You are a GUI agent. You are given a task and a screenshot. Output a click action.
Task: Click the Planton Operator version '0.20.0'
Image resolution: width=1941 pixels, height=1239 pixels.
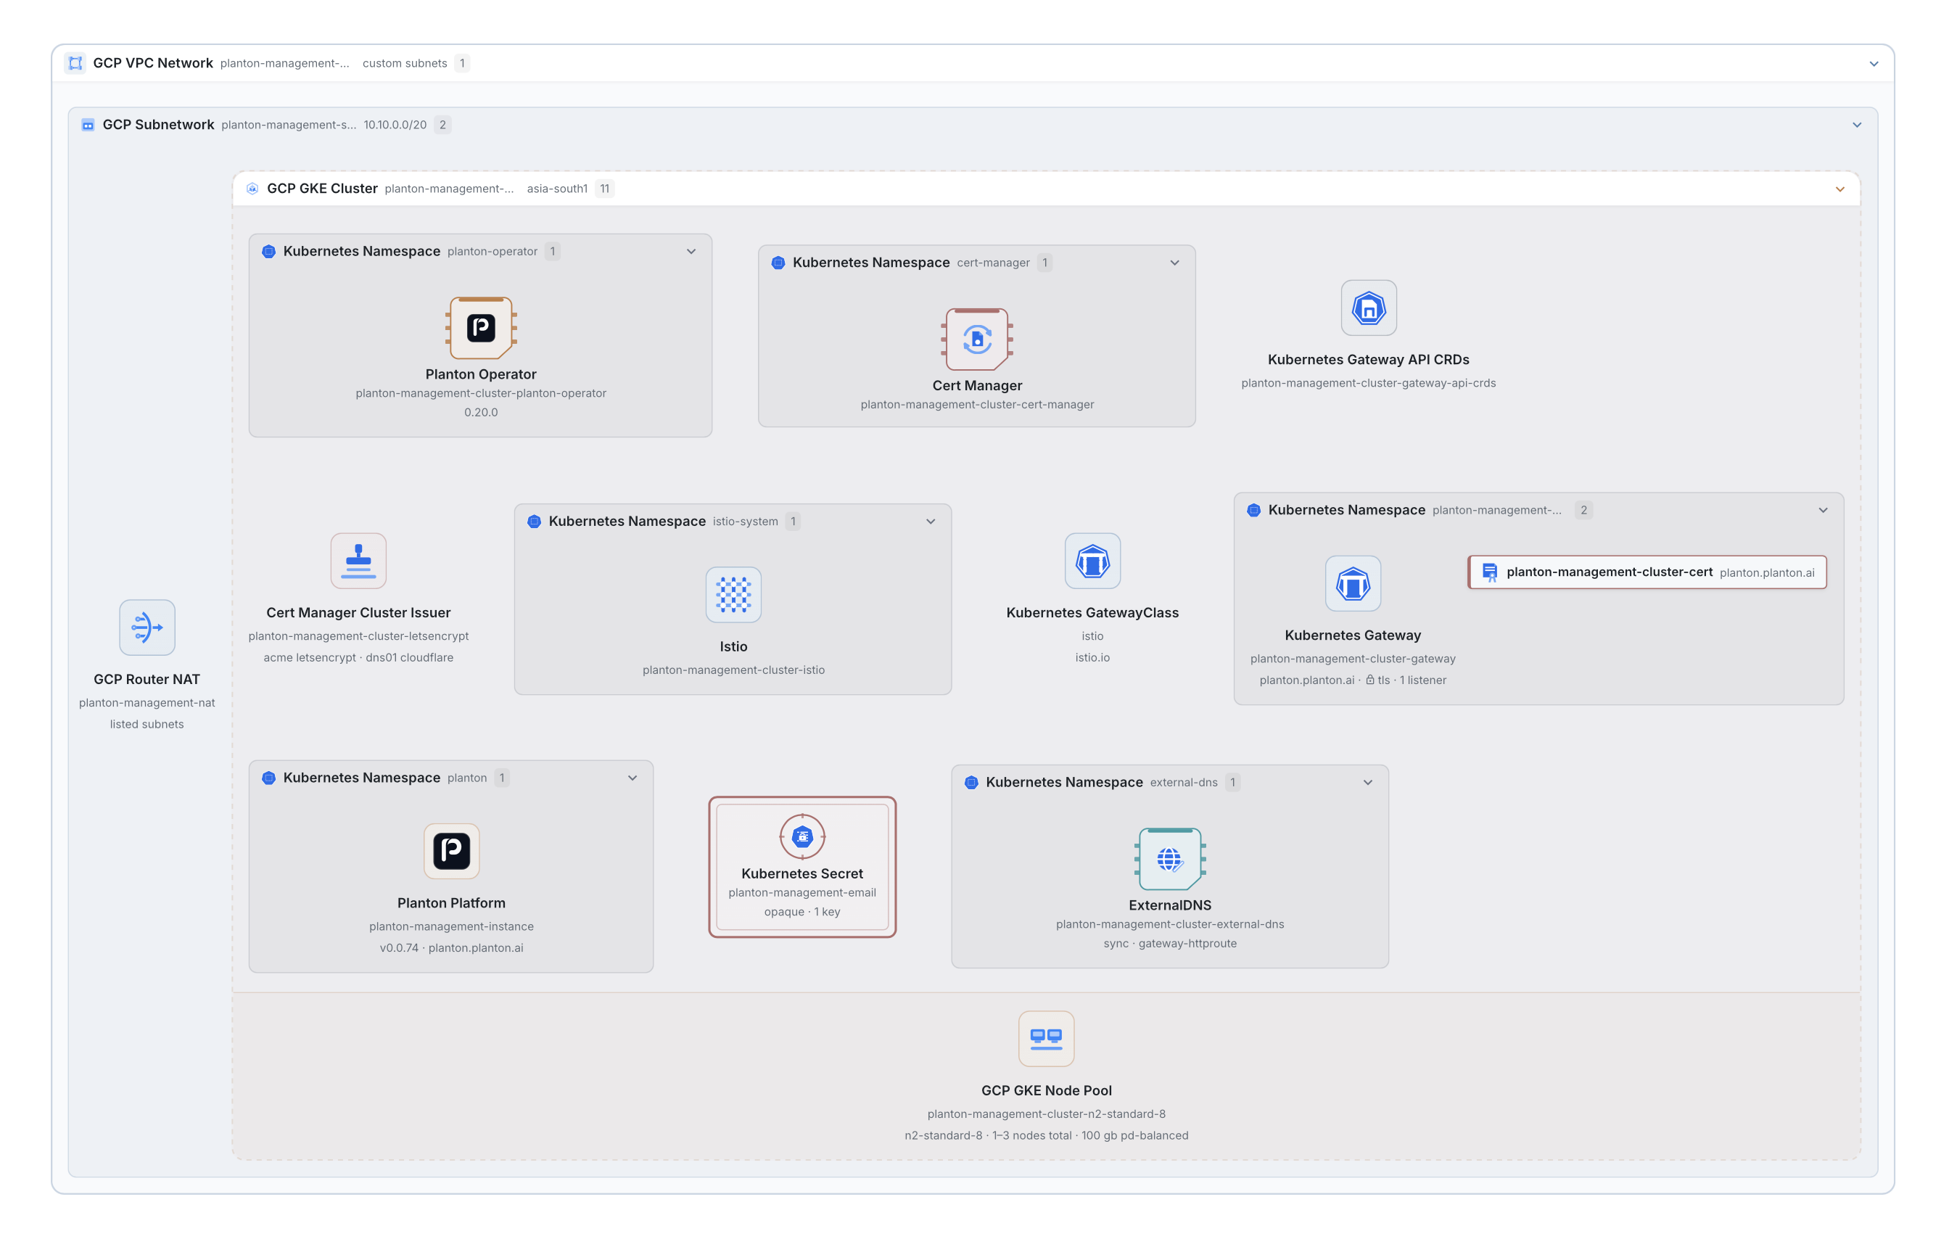coord(481,413)
